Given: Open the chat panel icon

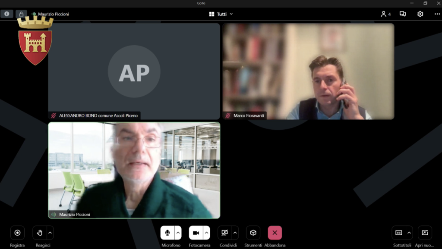Looking at the screenshot, I should tap(403, 14).
